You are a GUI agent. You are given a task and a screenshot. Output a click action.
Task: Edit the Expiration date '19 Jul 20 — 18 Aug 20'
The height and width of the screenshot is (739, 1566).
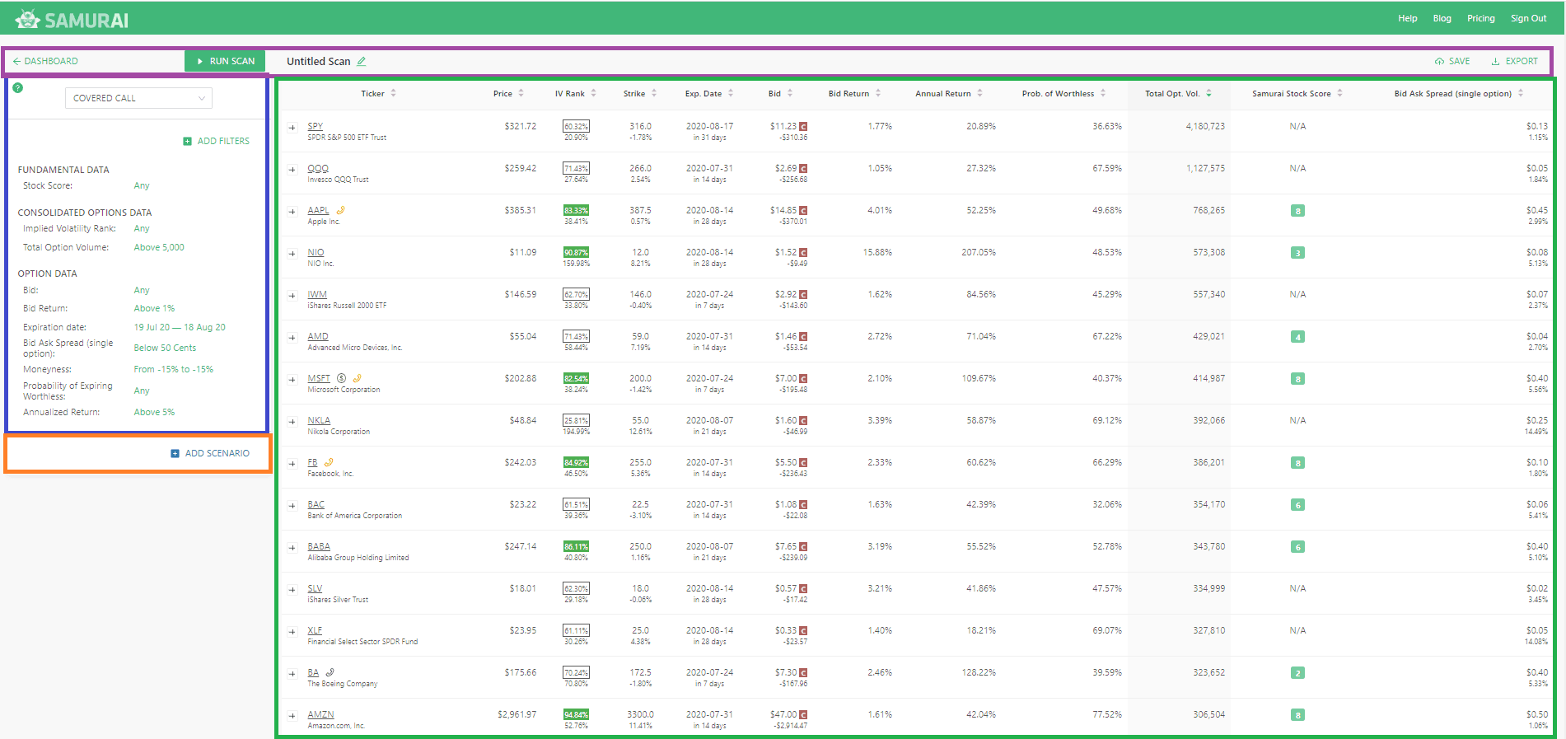[x=180, y=327]
